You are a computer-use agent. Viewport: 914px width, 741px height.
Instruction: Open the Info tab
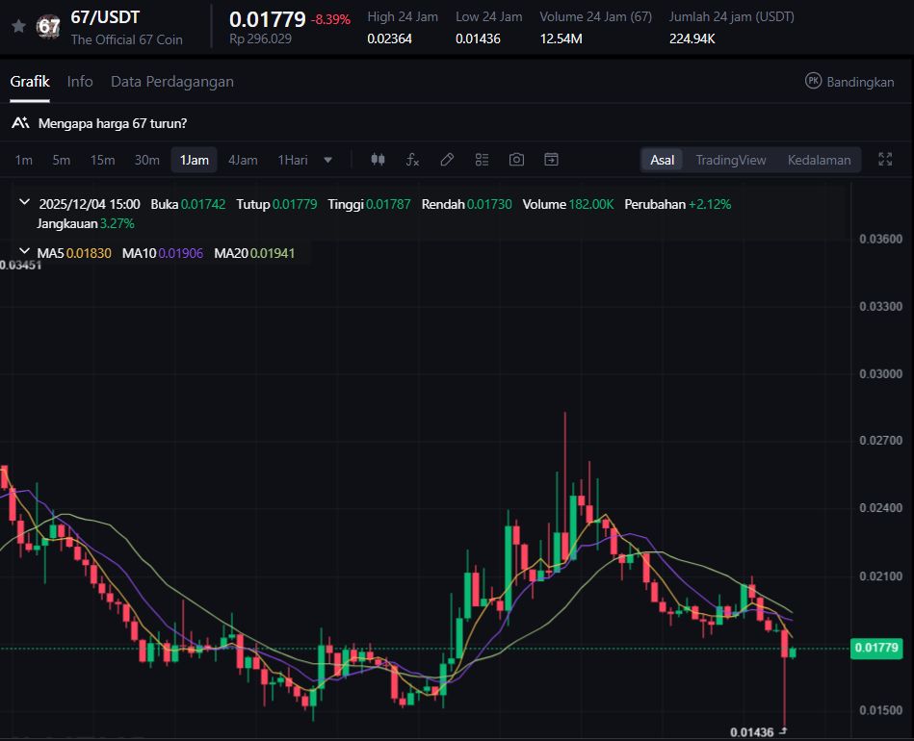point(80,82)
